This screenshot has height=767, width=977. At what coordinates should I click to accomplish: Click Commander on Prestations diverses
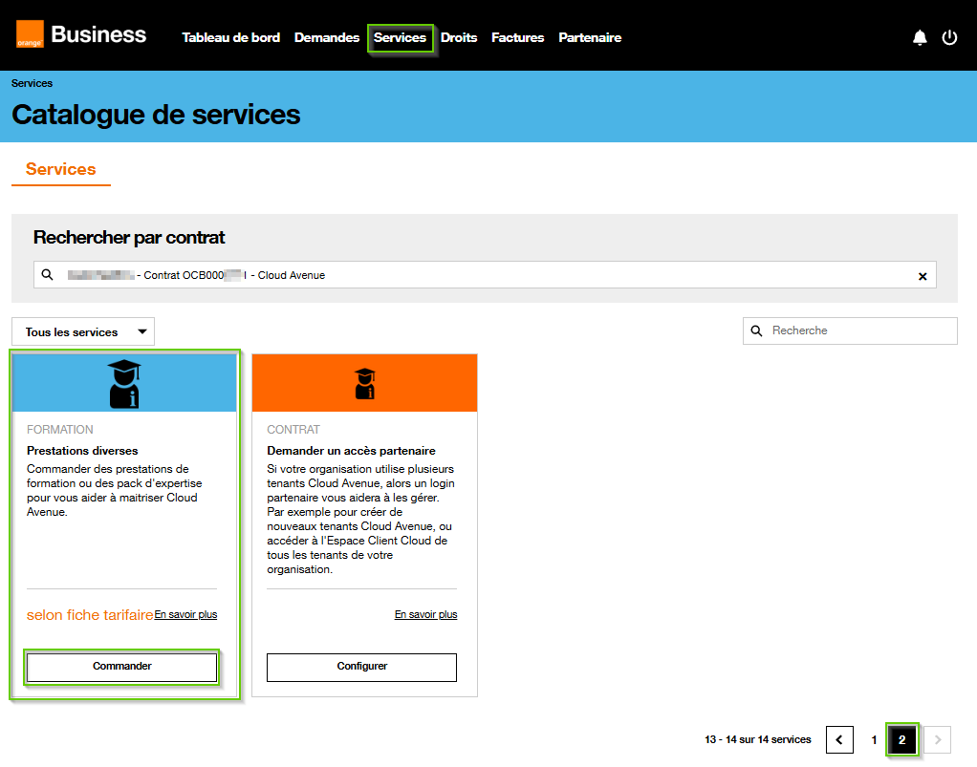(122, 667)
